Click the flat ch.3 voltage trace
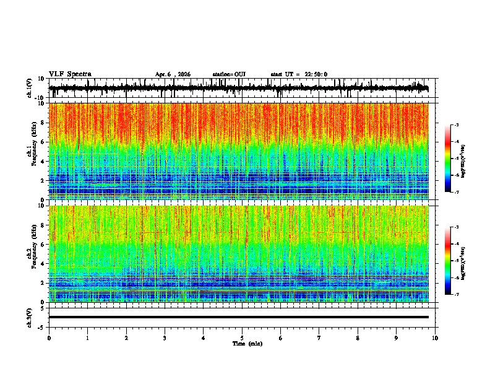Image resolution: width=490 pixels, height=379 pixels. coord(239,317)
